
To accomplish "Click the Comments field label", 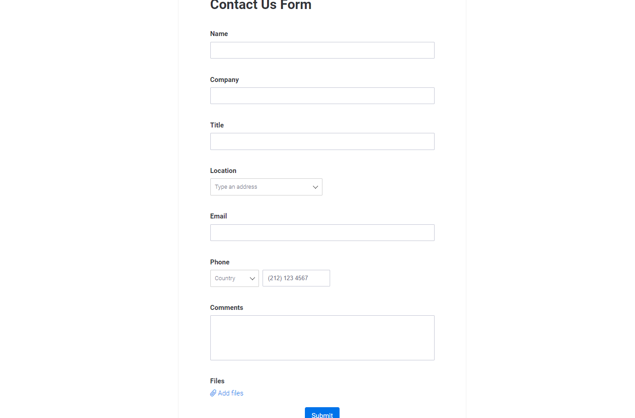I will pyautogui.click(x=227, y=307).
